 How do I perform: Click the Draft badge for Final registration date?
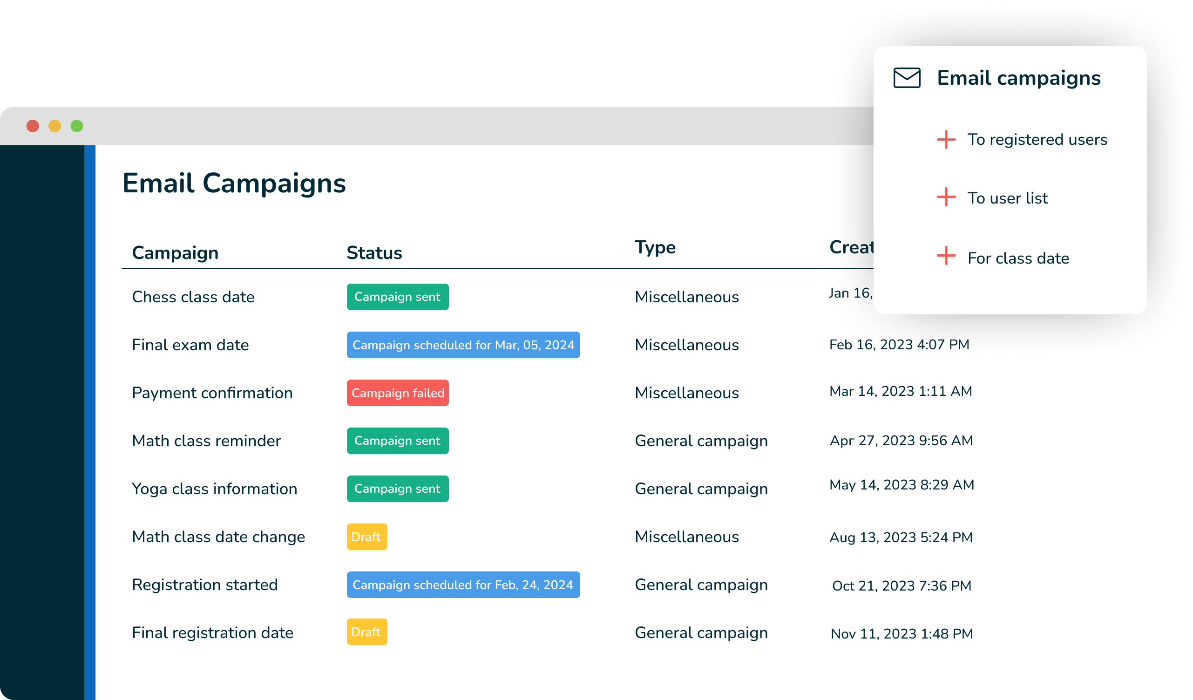366,632
